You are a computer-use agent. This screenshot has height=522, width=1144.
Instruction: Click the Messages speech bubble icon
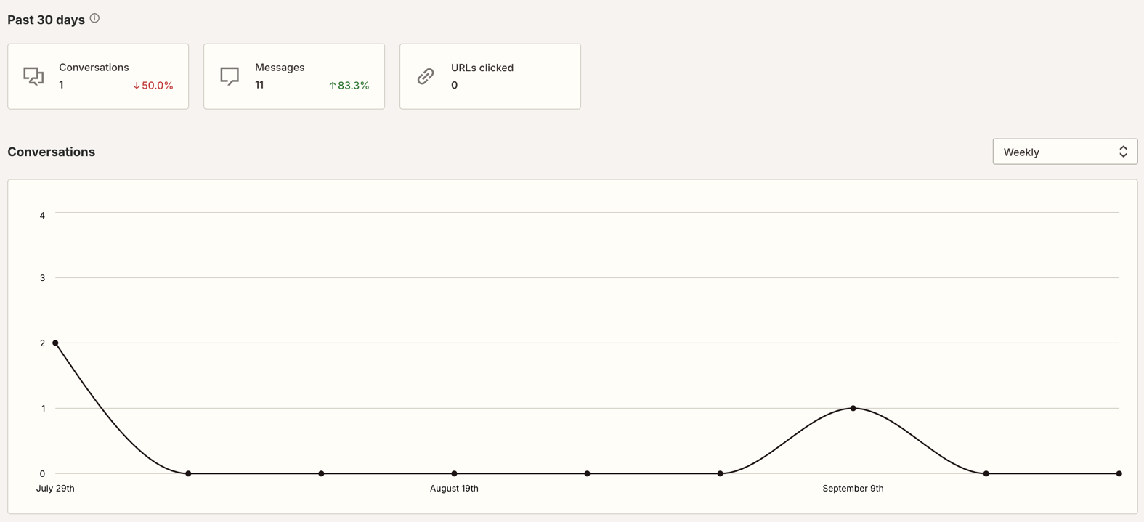(x=230, y=76)
